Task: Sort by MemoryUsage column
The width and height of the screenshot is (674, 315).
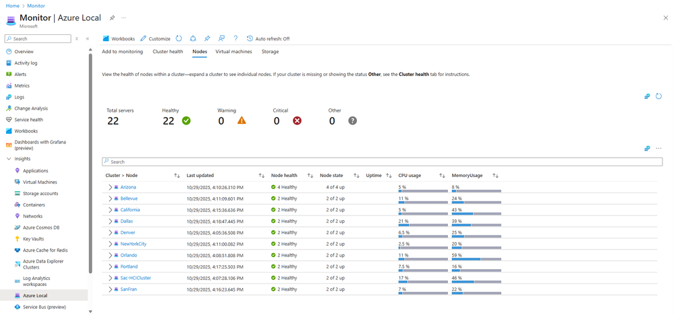Action: tap(496, 176)
